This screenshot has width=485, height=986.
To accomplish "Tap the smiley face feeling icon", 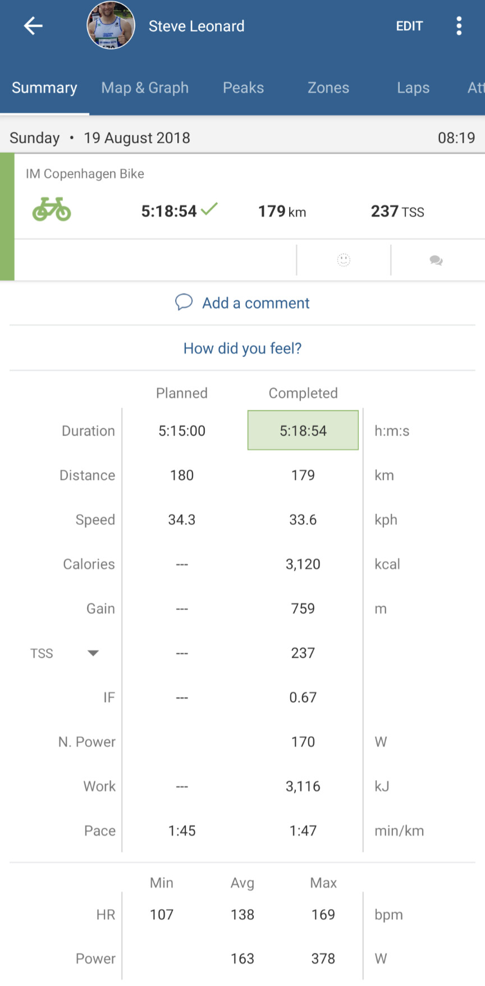I will click(344, 260).
